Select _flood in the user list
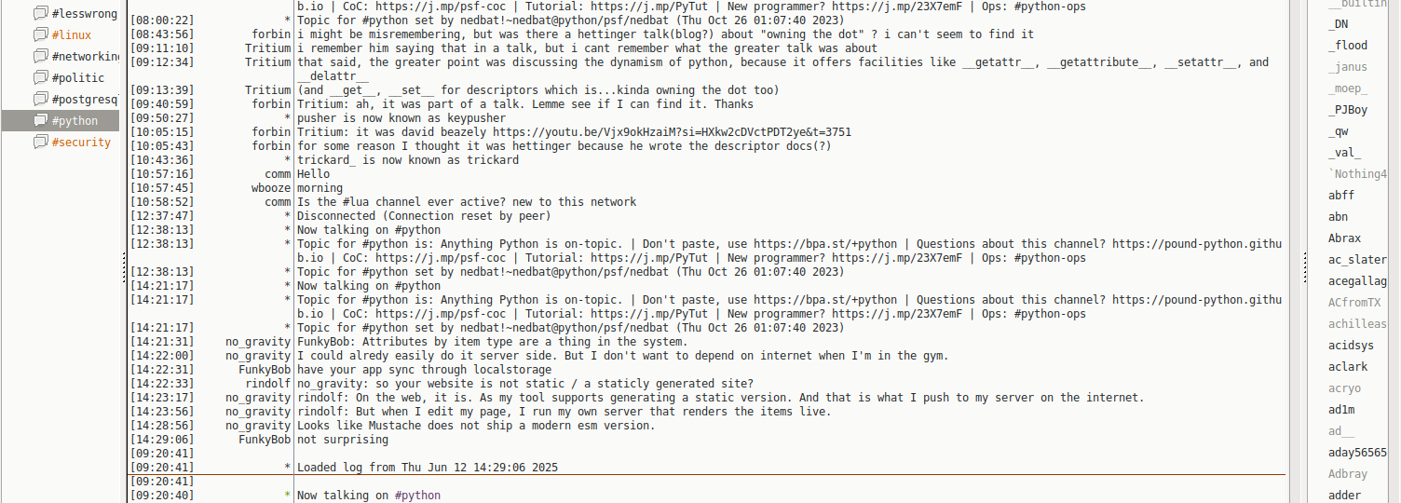The image size is (1401, 503). [1348, 46]
